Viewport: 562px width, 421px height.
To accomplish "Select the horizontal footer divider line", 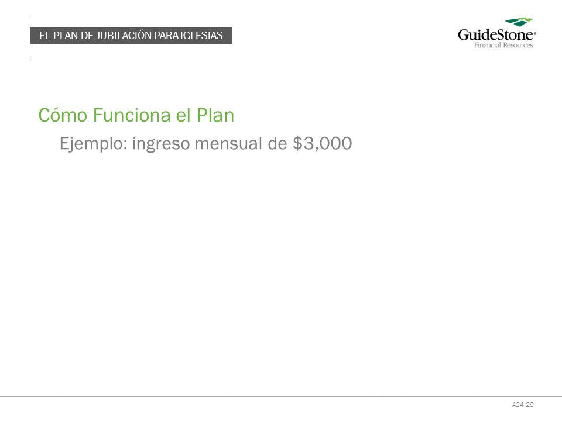I will [281, 396].
